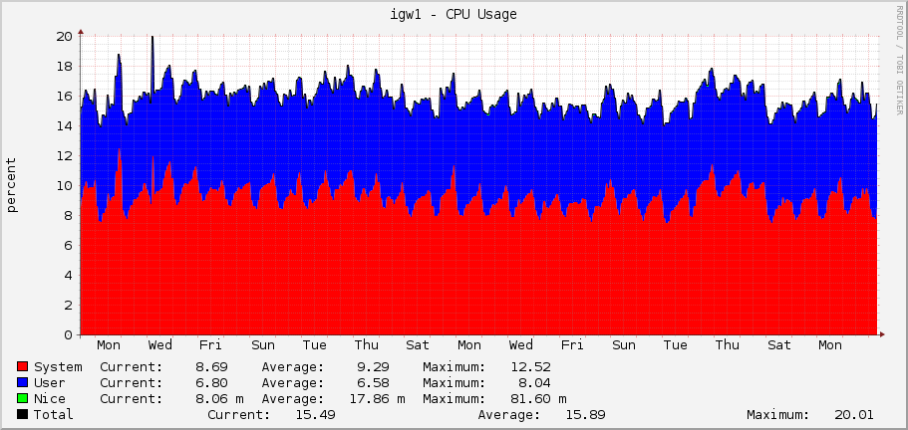Image resolution: width=908 pixels, height=430 pixels.
Task: Click the y-axis tick label 16
Action: point(64,96)
